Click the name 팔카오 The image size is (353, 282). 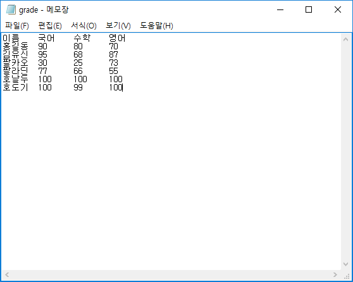tap(15, 63)
